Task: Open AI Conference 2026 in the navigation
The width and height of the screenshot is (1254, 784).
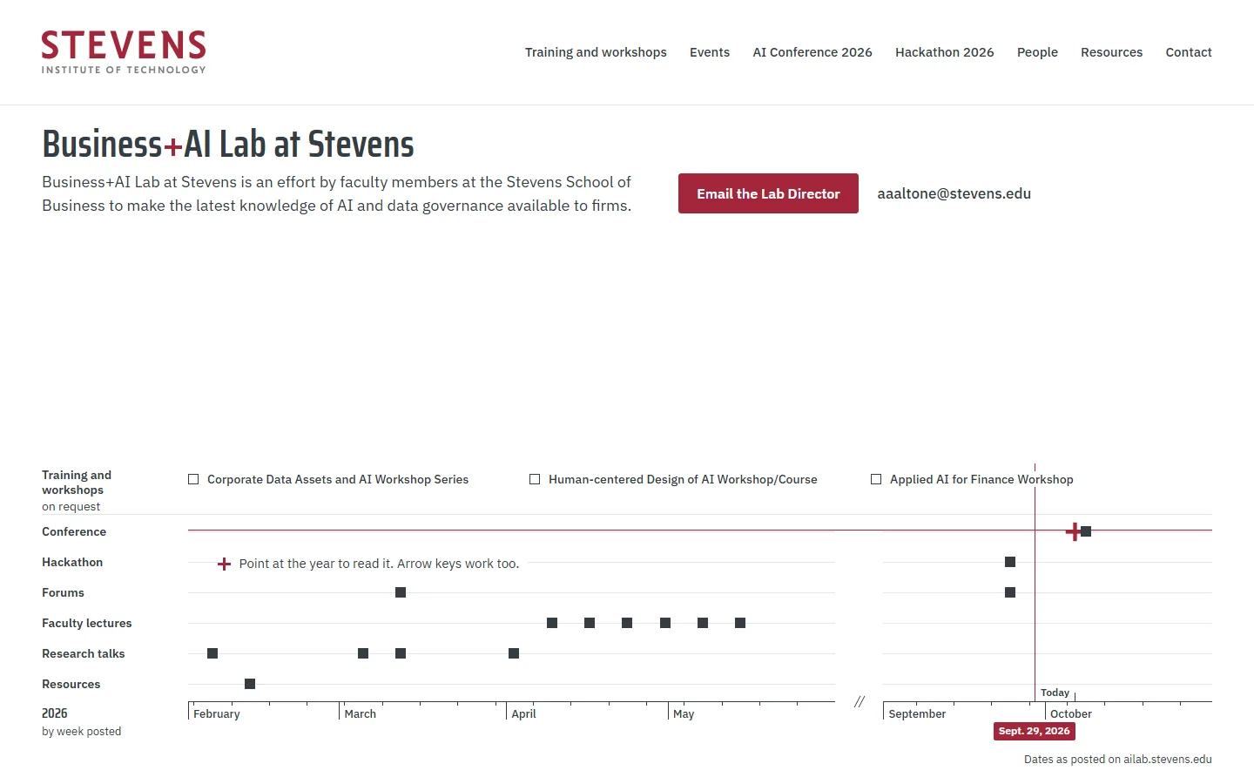Action: tap(812, 52)
